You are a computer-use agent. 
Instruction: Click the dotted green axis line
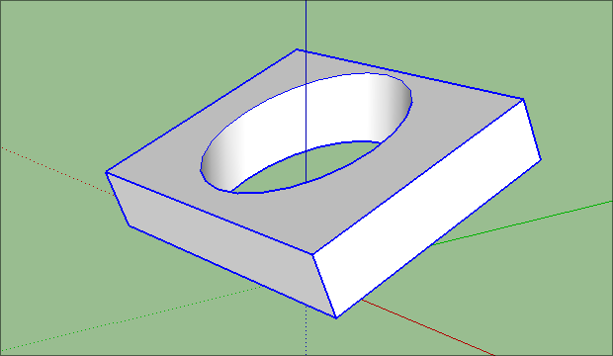click(129, 319)
